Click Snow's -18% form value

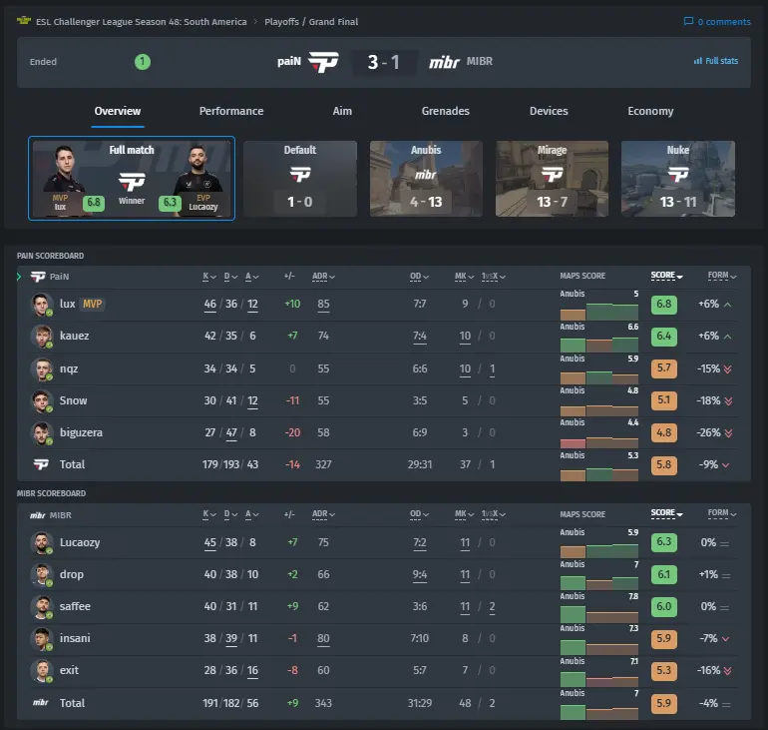[708, 401]
